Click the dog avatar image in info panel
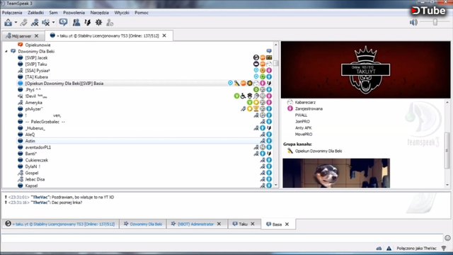This screenshot has height=255, width=453. (336, 173)
